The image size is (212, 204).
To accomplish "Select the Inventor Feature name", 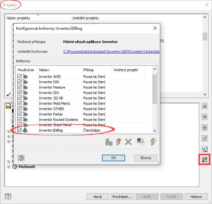I will (52, 87).
